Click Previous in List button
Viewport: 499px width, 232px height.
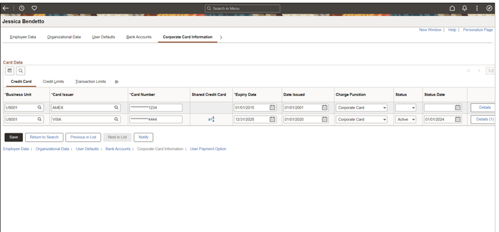(x=83, y=137)
